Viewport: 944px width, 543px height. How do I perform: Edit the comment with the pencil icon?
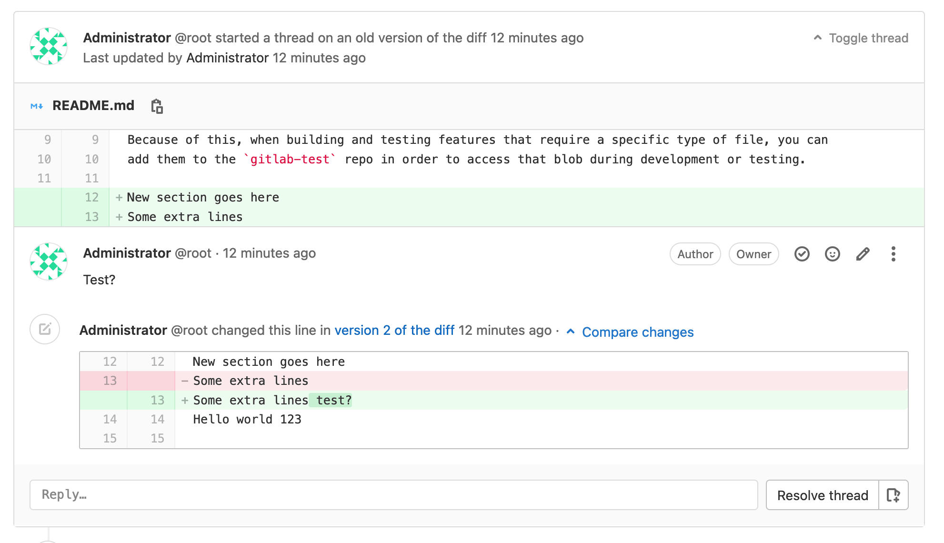tap(863, 254)
